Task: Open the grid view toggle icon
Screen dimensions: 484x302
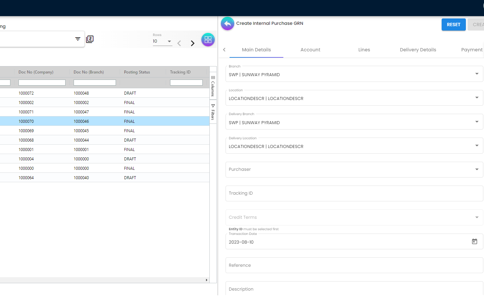Action: (x=208, y=40)
